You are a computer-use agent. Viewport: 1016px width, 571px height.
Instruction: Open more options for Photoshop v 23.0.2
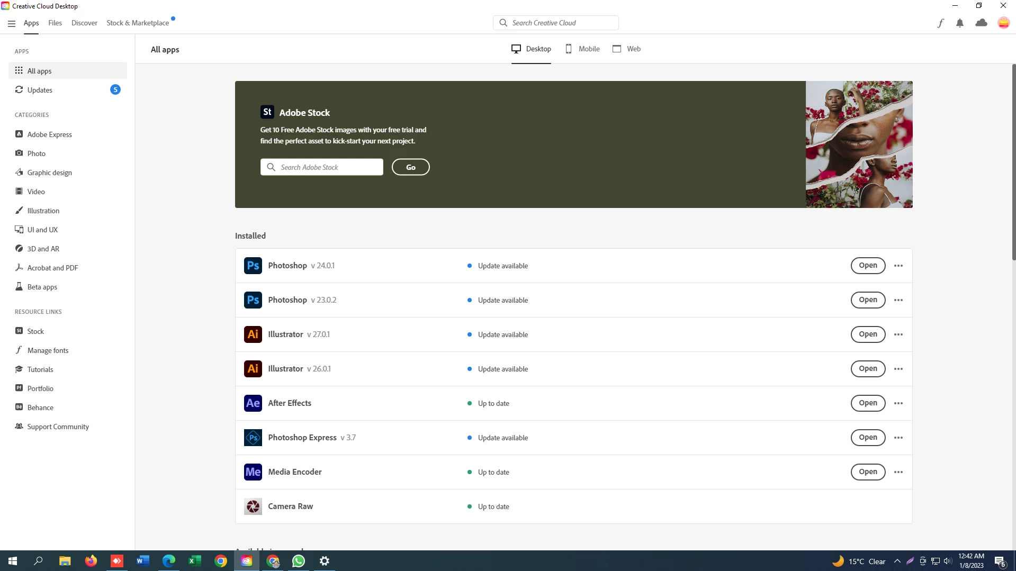coord(898,300)
